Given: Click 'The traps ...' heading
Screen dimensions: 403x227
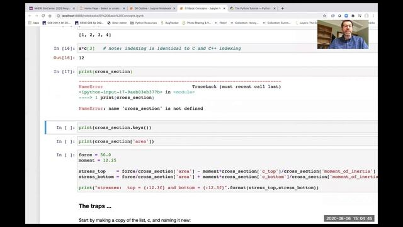Looking at the screenshot, I should [x=95, y=206].
